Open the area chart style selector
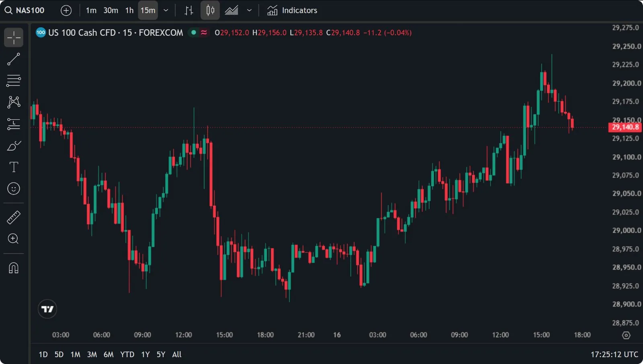643x364 pixels. pyautogui.click(x=231, y=10)
